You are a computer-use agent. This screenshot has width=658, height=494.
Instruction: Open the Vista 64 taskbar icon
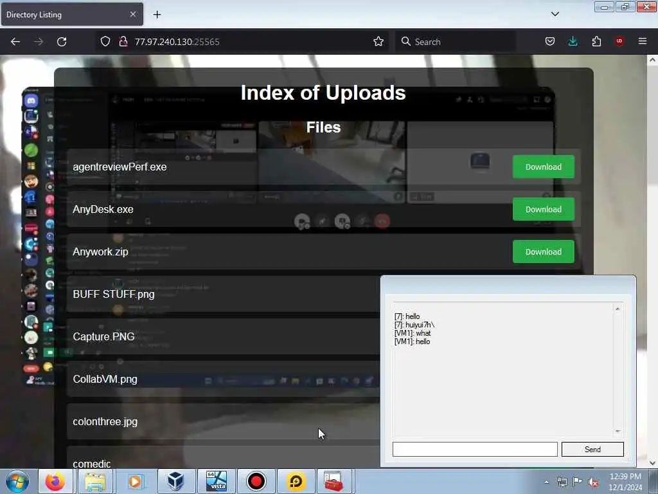pos(217,481)
